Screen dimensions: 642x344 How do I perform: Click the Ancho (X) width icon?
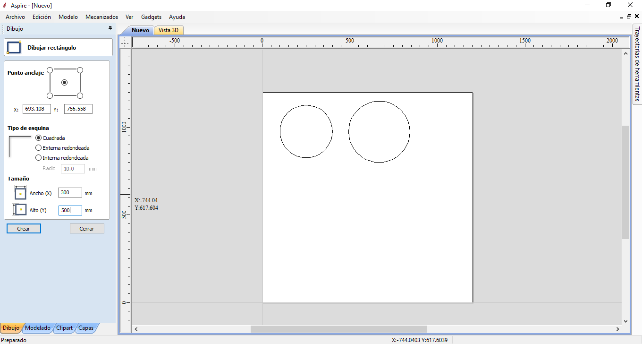point(20,193)
